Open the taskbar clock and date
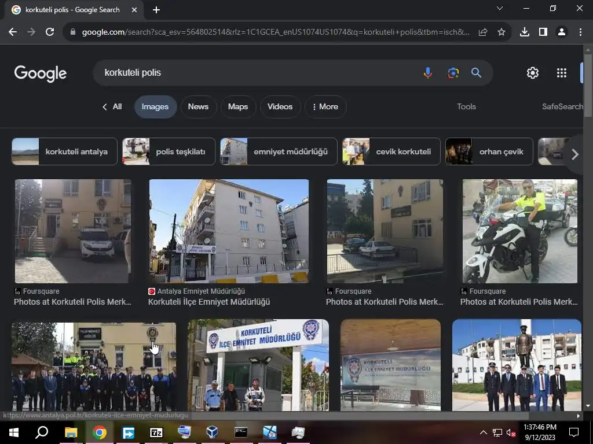 click(x=540, y=432)
